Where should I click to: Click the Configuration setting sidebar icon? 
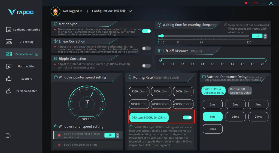(x=8, y=30)
